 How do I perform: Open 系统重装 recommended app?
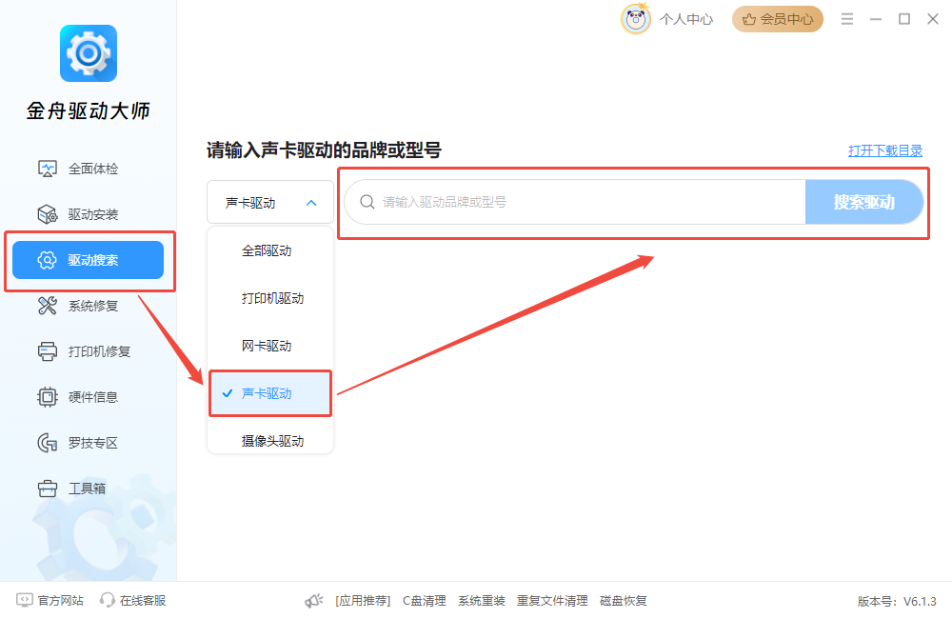click(482, 601)
